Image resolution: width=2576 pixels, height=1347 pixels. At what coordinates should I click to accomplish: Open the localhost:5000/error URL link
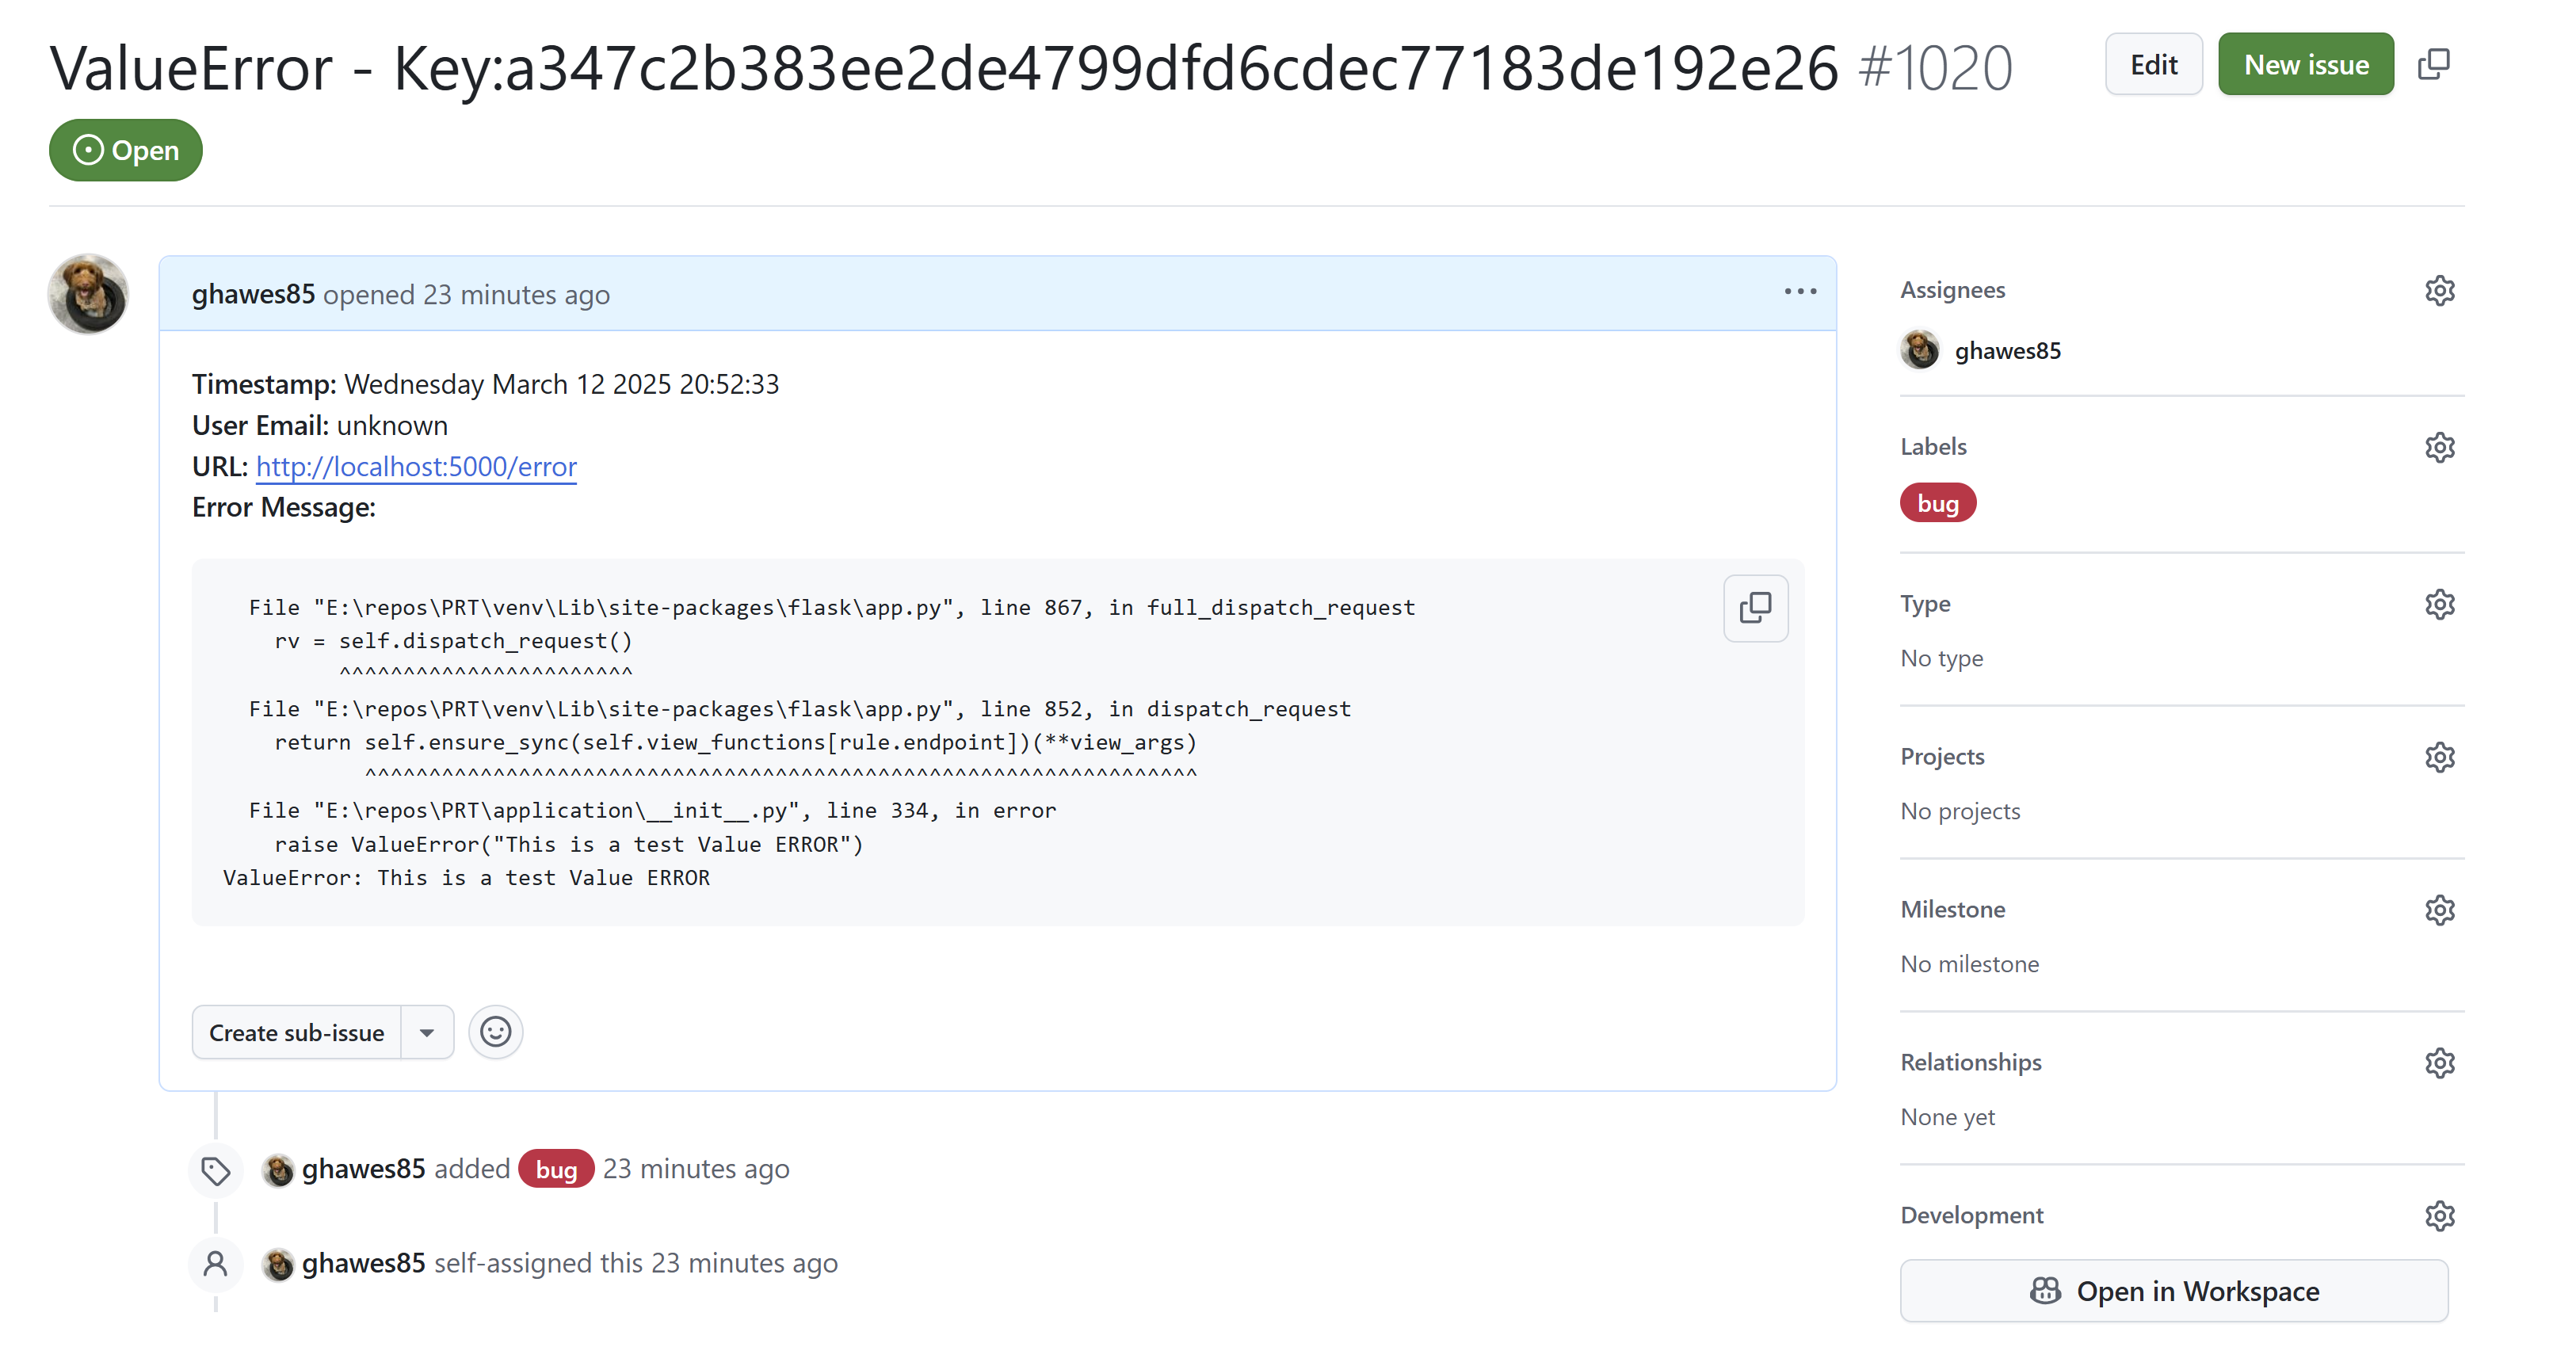click(x=416, y=466)
